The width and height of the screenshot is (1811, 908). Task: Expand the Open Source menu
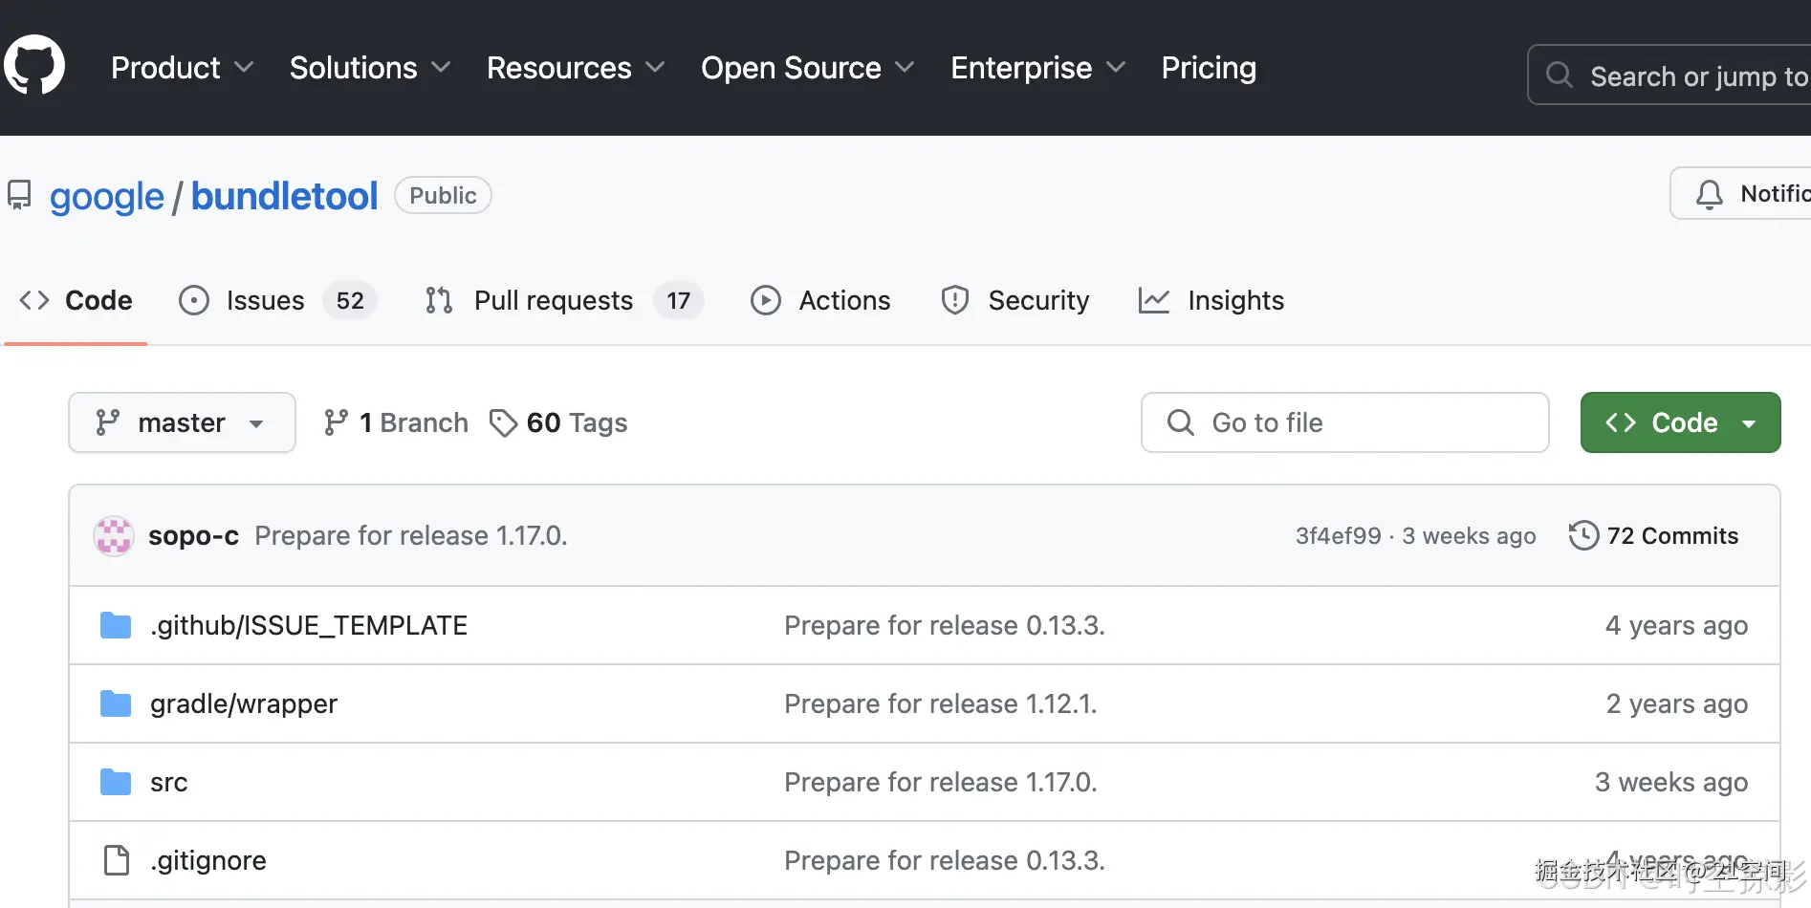(807, 68)
